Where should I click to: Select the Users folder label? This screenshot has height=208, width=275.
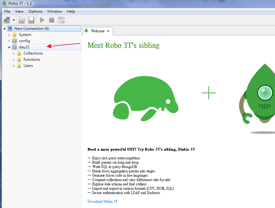(28, 66)
